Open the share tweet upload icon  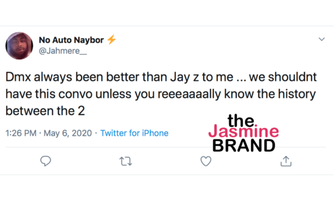pyautogui.click(x=286, y=161)
